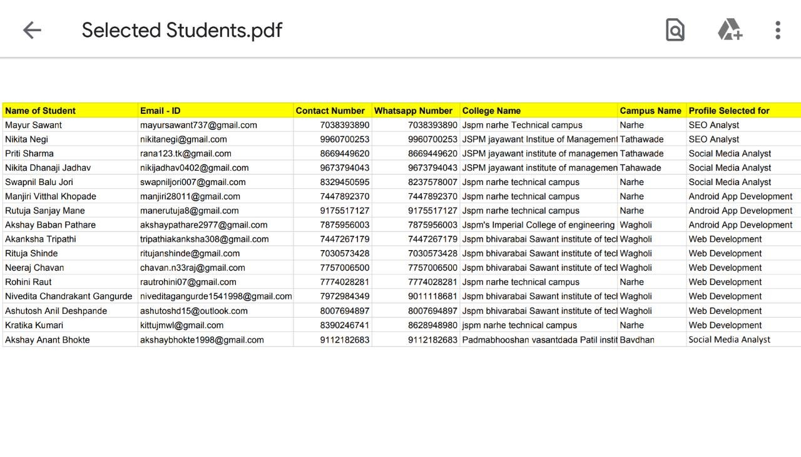Click the email mayursawant737@gmail.com
The height and width of the screenshot is (457, 801).
[198, 125]
